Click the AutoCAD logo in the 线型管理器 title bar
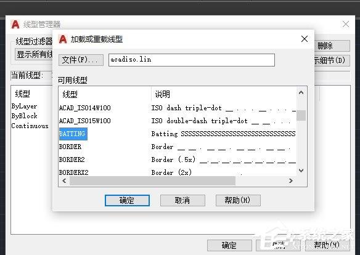This screenshot has height=255, width=360. point(15,24)
